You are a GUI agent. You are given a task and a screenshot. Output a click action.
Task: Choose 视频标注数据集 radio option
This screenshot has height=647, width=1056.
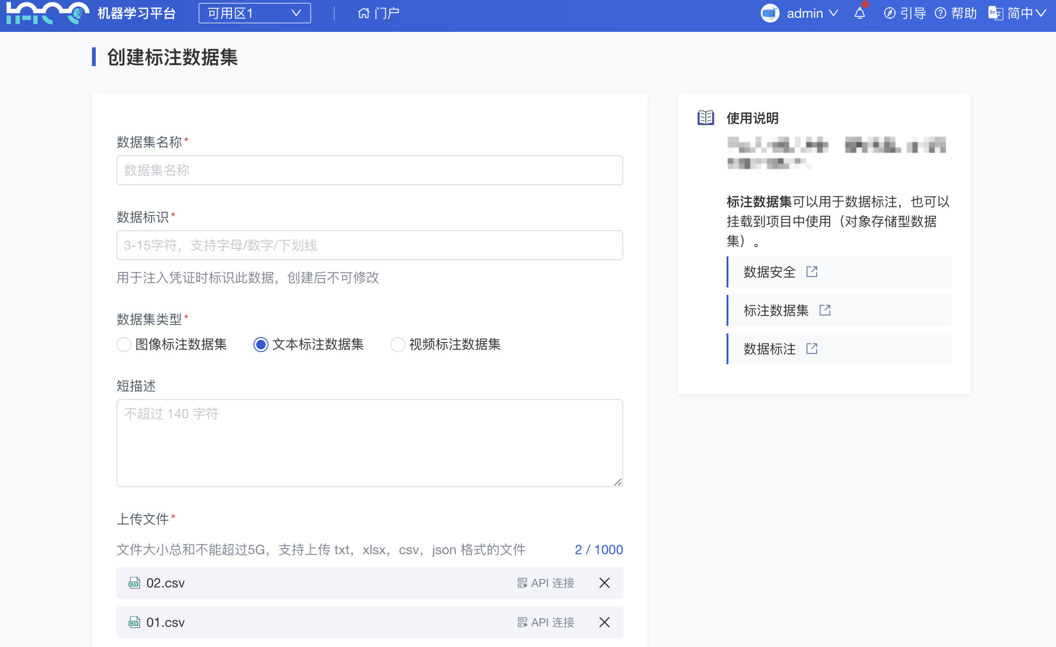tap(398, 345)
